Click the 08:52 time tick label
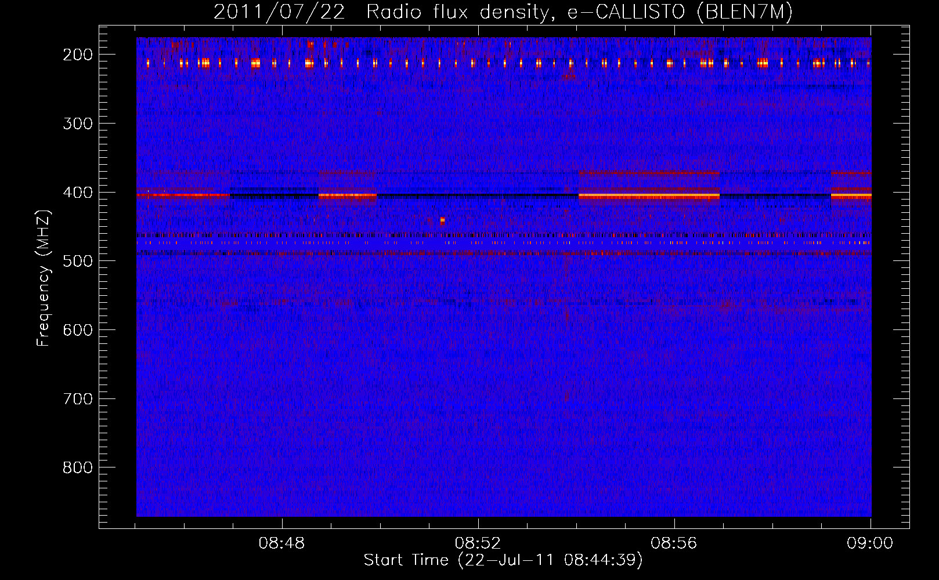 pyautogui.click(x=478, y=543)
